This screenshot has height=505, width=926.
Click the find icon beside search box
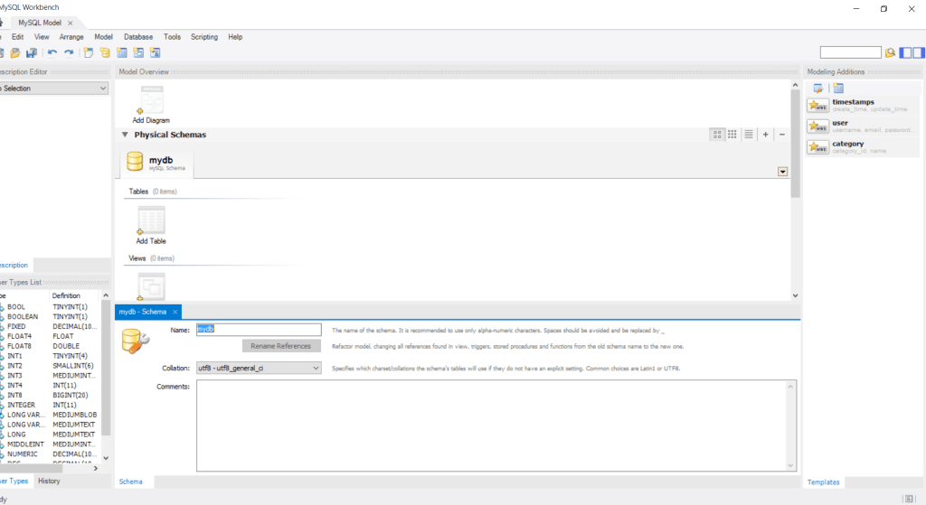point(890,53)
